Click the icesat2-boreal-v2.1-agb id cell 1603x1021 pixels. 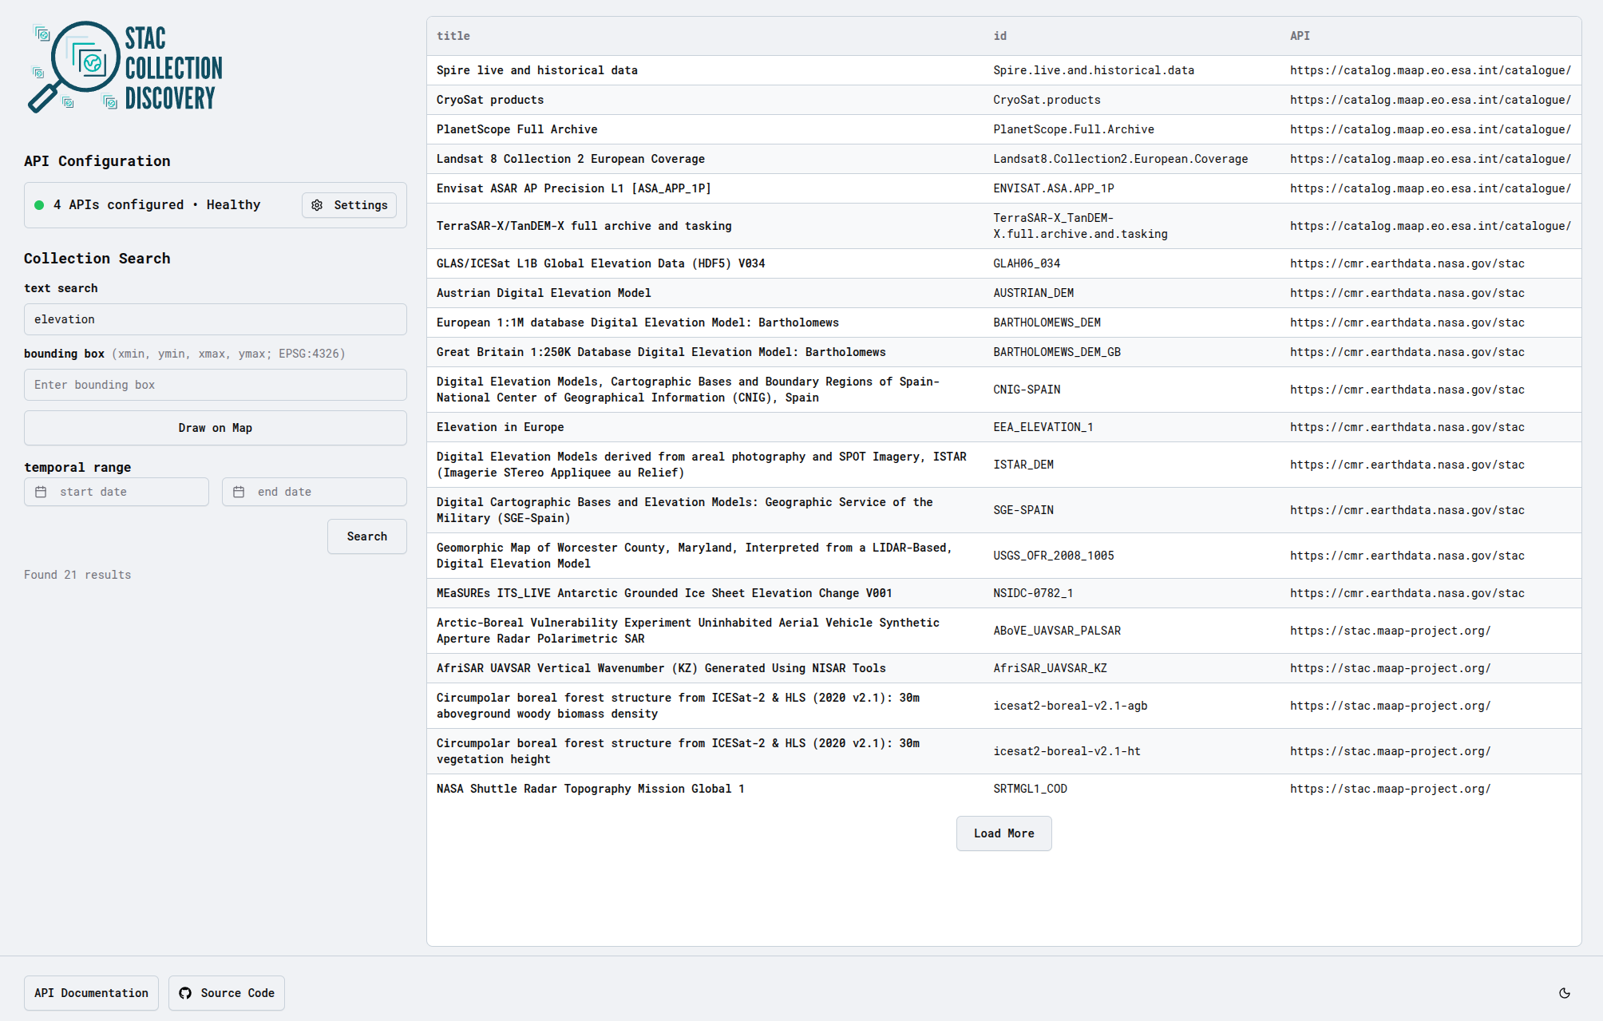pyautogui.click(x=1071, y=706)
